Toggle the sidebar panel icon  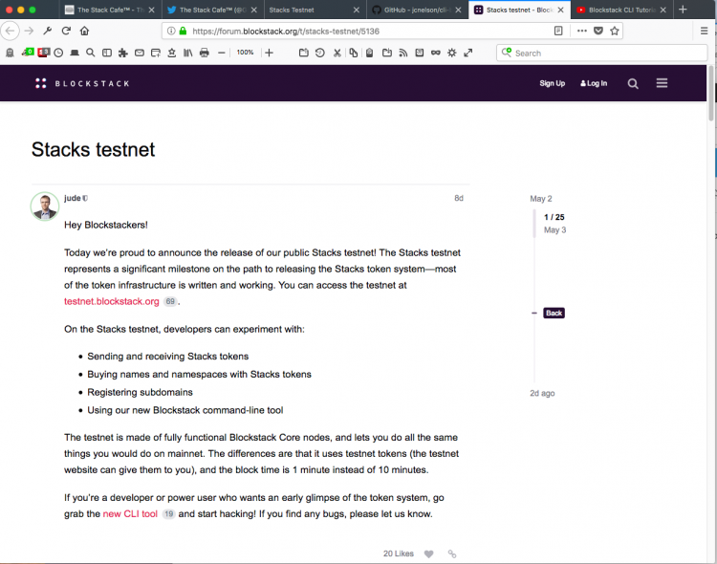(107, 53)
